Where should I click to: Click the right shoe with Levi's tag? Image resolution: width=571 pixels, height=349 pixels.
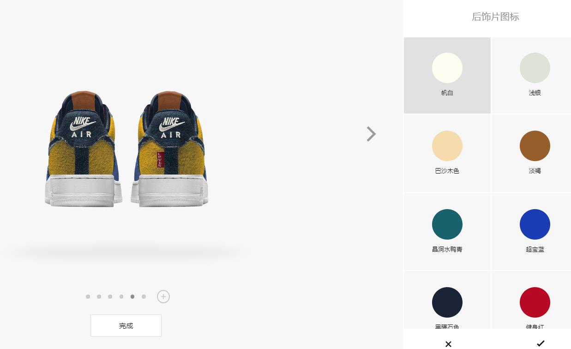(169, 149)
